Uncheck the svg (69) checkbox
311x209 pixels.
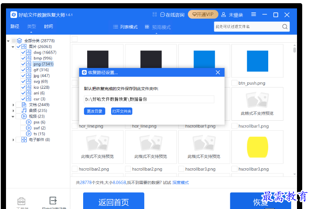(x=23, y=81)
